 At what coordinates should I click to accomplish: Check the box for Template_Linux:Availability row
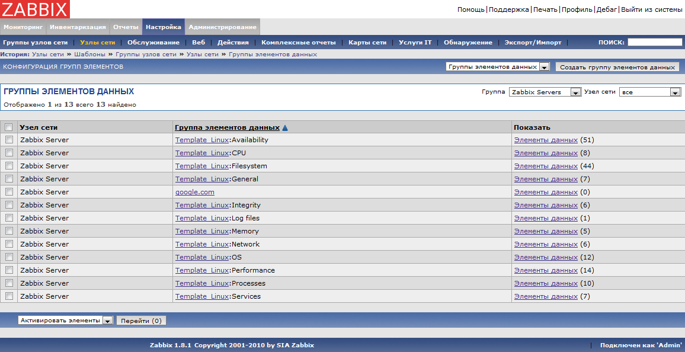[x=9, y=140]
